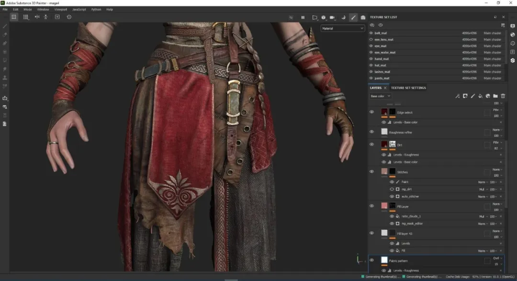Select the pants_mat texture set
The image size is (517, 281).
click(437, 78)
